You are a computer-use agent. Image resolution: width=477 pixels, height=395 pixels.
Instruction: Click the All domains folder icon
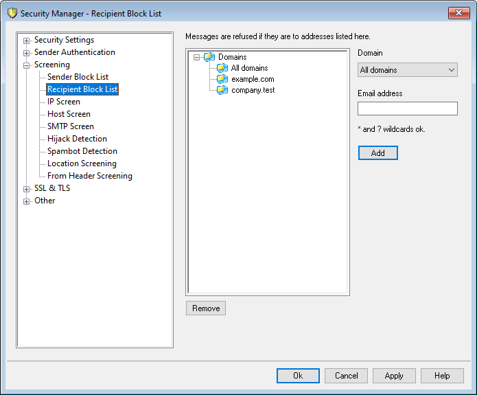coord(222,68)
